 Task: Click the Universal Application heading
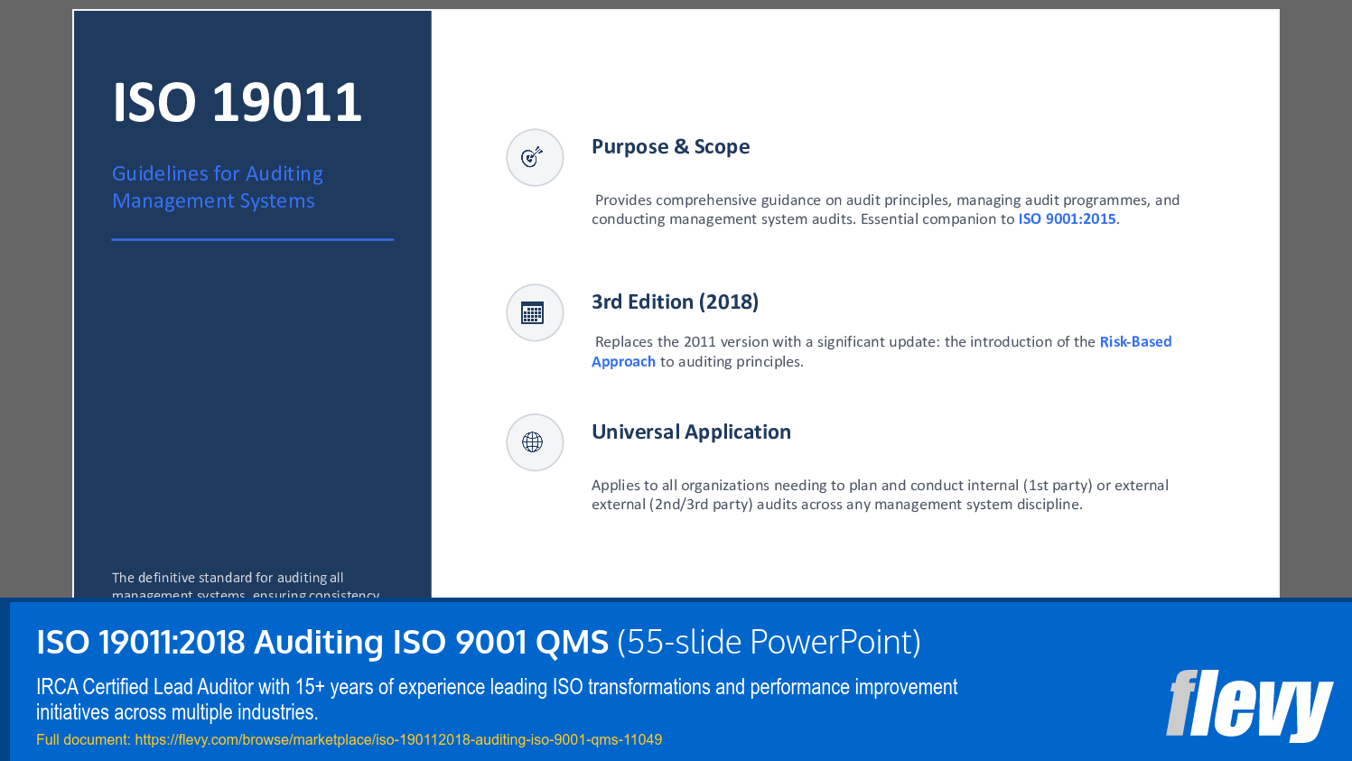coord(691,432)
